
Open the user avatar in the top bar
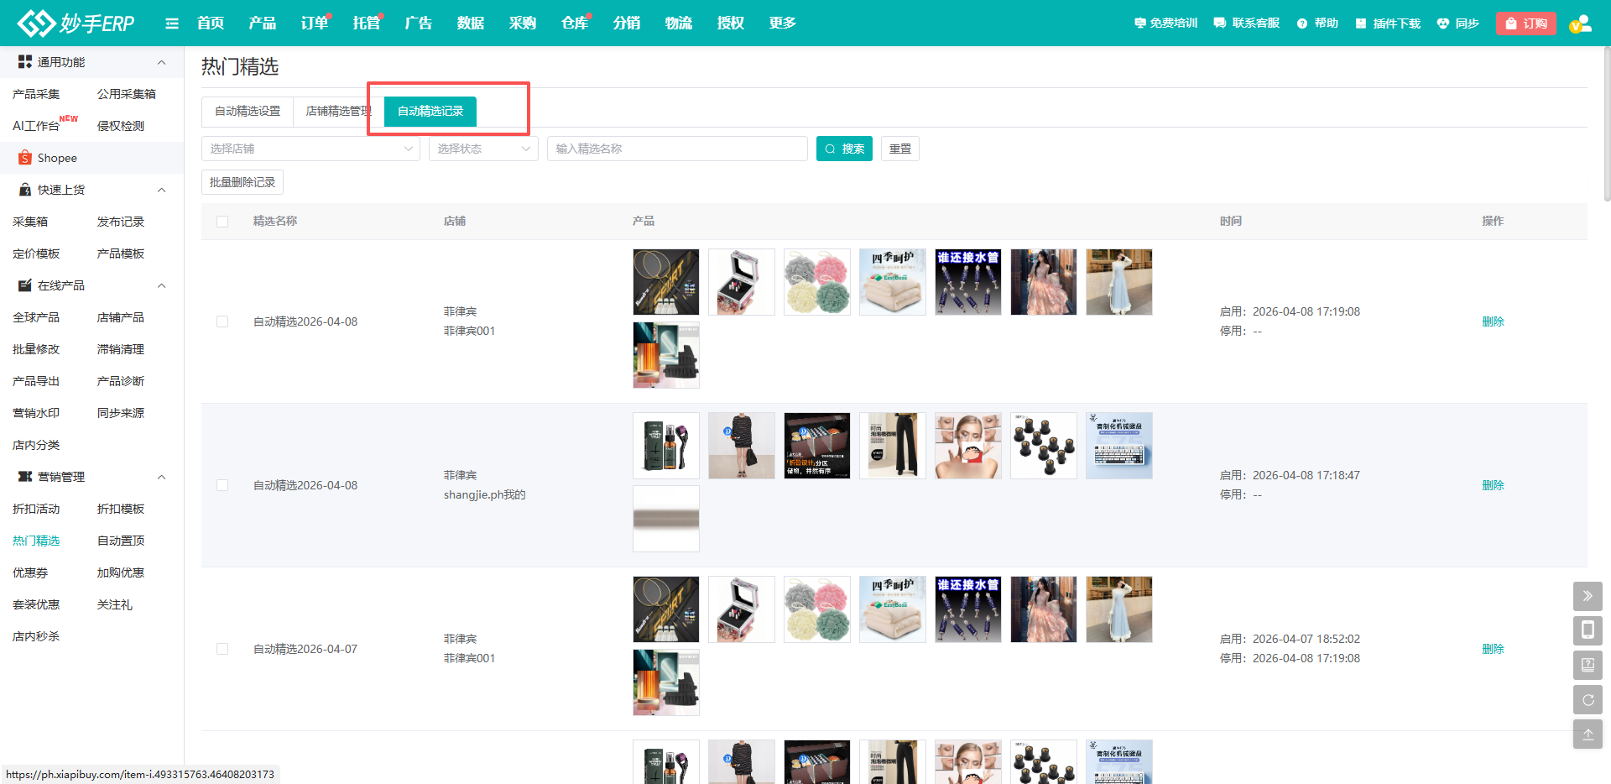click(x=1581, y=24)
